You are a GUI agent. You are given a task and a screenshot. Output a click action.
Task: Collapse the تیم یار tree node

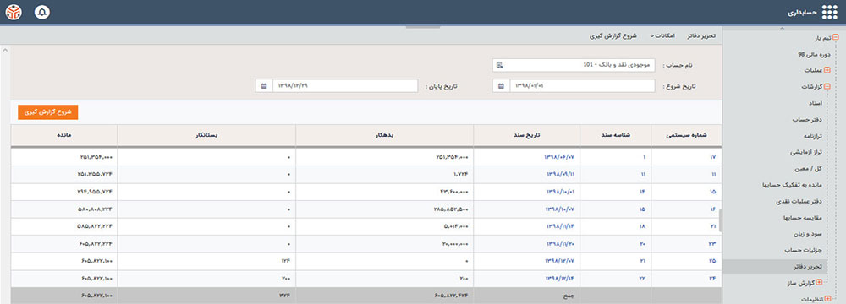click(x=836, y=38)
